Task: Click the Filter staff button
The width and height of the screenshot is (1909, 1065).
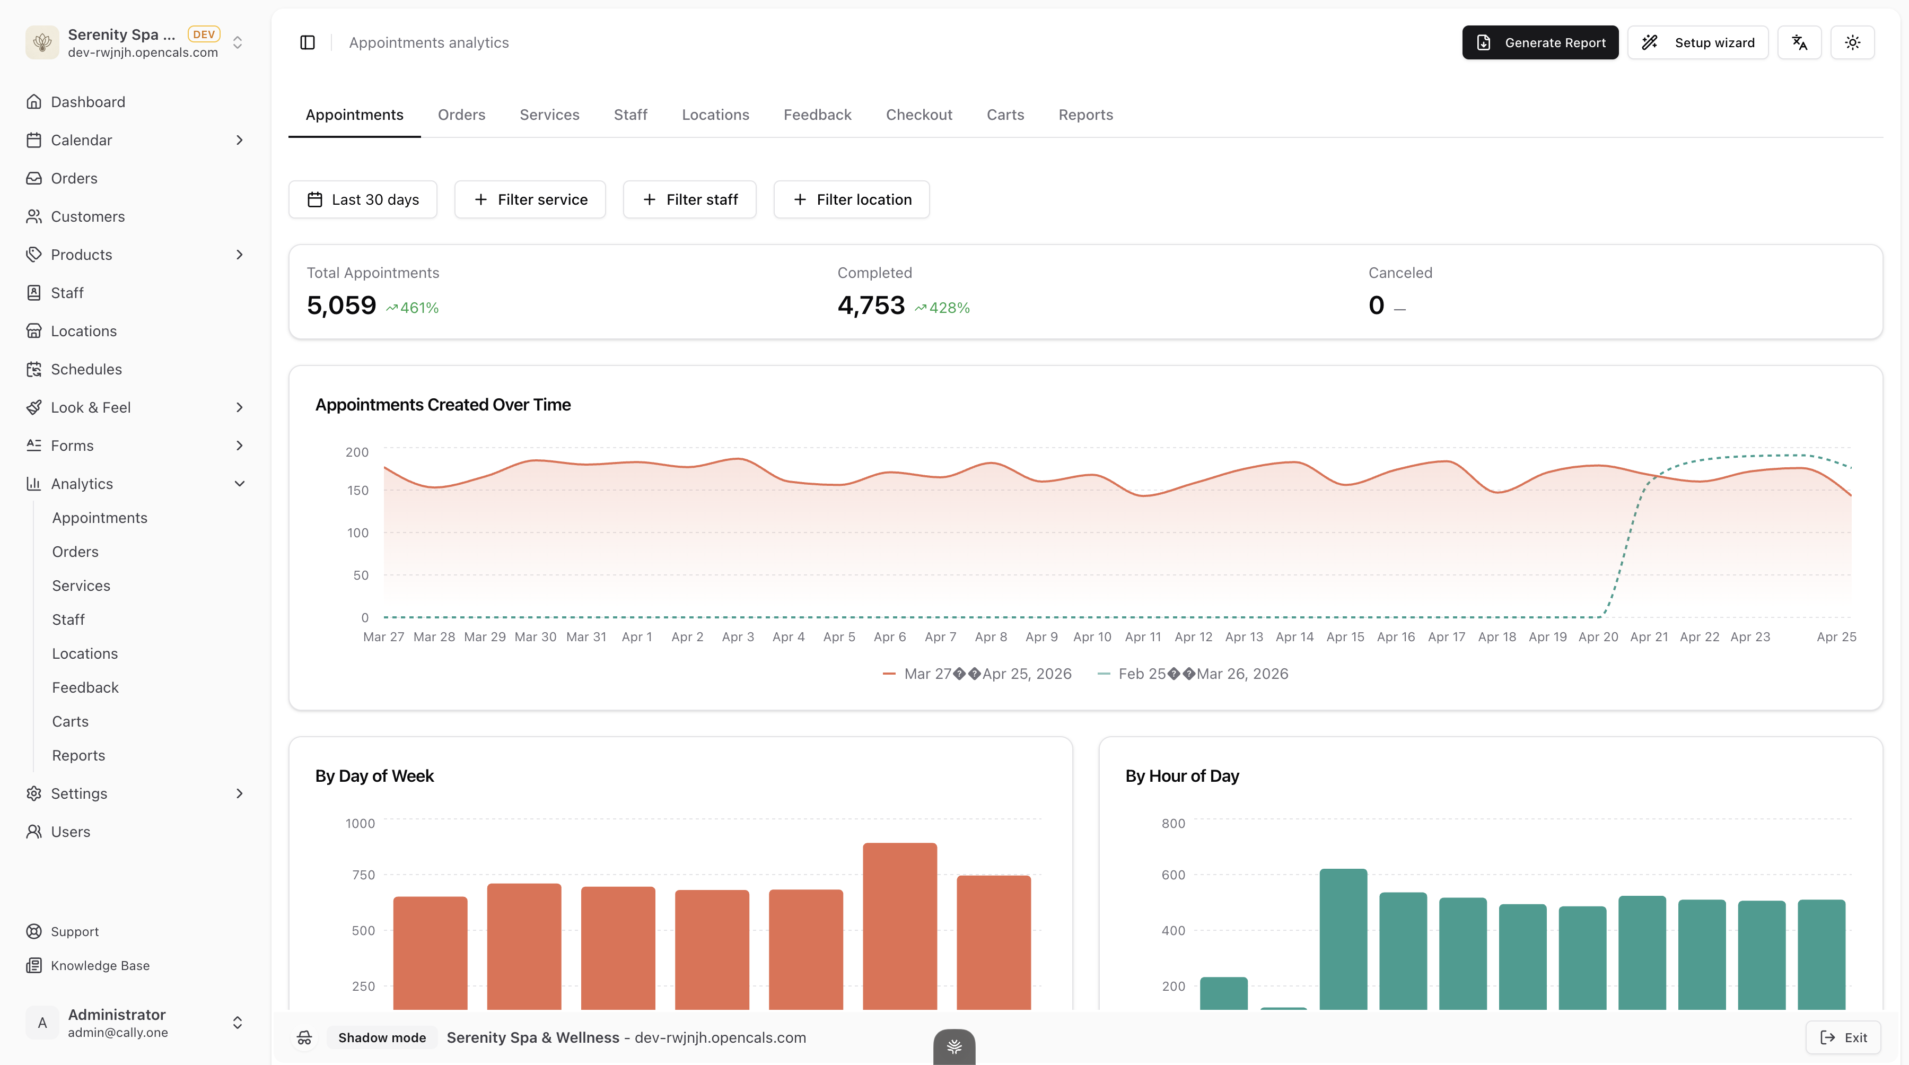Action: click(689, 199)
